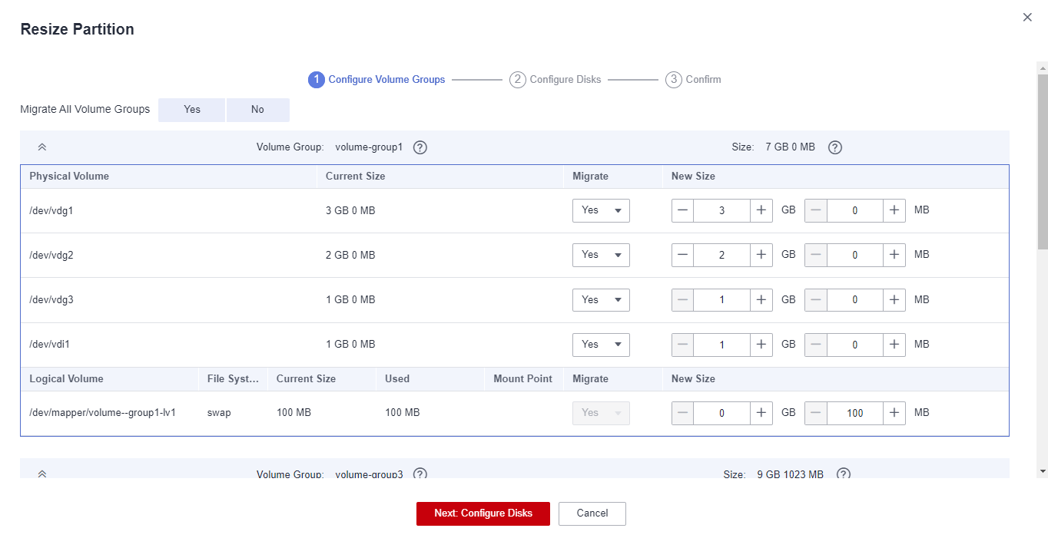
Task: Go to Confirm step
Action: click(694, 80)
